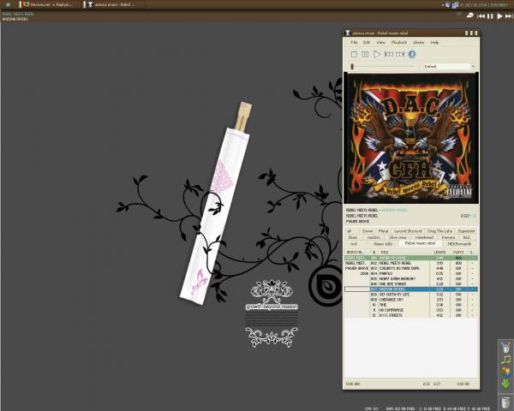Click the Length column header
The image size is (514, 411).
440,252
